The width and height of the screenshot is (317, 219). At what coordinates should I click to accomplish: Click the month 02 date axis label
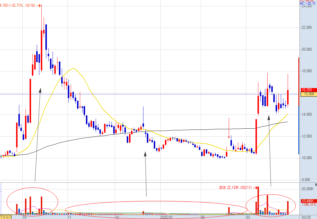[203, 217]
